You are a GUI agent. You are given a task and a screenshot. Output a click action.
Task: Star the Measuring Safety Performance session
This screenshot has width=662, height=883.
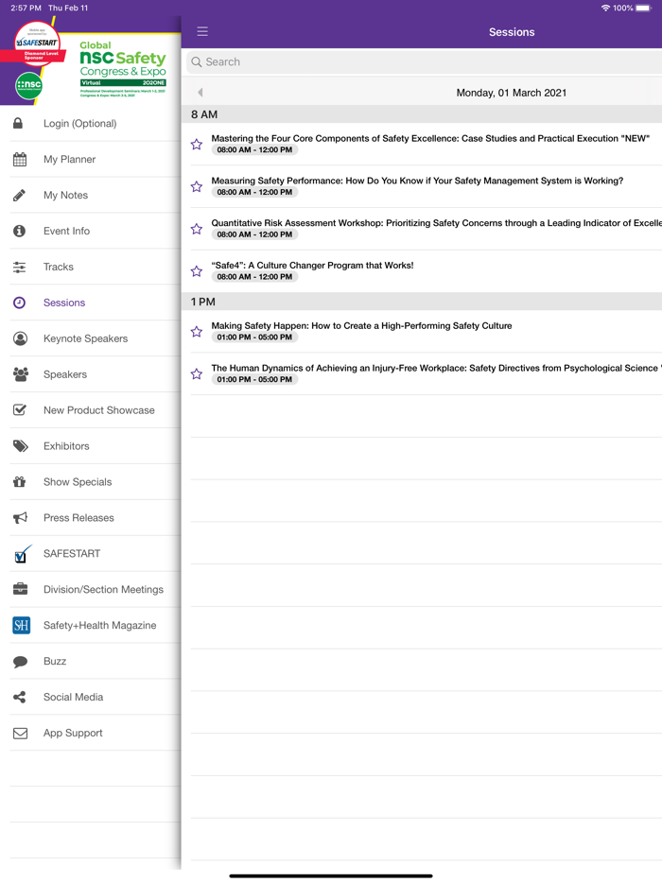coord(197,187)
